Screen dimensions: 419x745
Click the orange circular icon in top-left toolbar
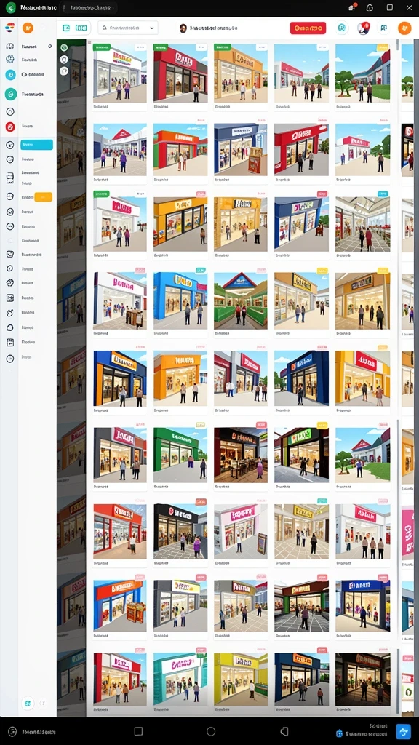[x=28, y=28]
